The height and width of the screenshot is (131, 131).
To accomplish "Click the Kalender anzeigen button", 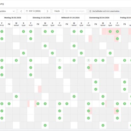I will coord(75,11).
